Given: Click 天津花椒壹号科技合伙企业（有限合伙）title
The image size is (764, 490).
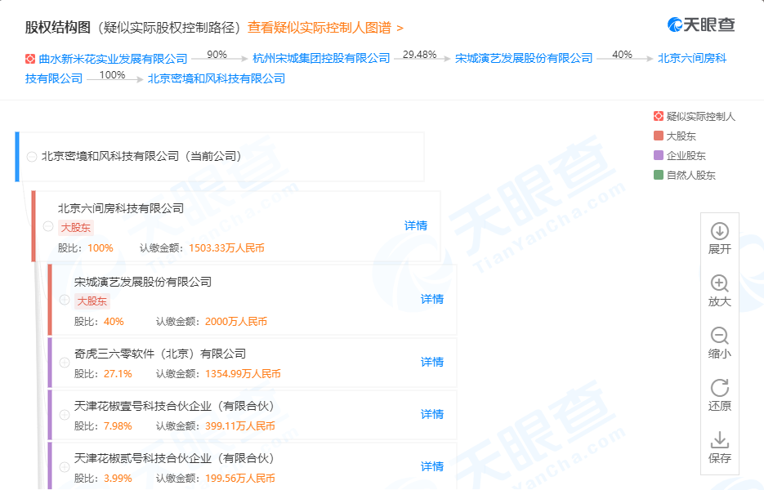Looking at the screenshot, I should point(174,406).
